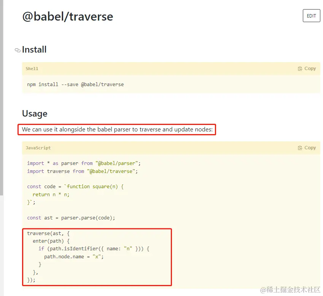Click the JavaScript language label
This screenshot has width=323, height=296.
coord(38,148)
